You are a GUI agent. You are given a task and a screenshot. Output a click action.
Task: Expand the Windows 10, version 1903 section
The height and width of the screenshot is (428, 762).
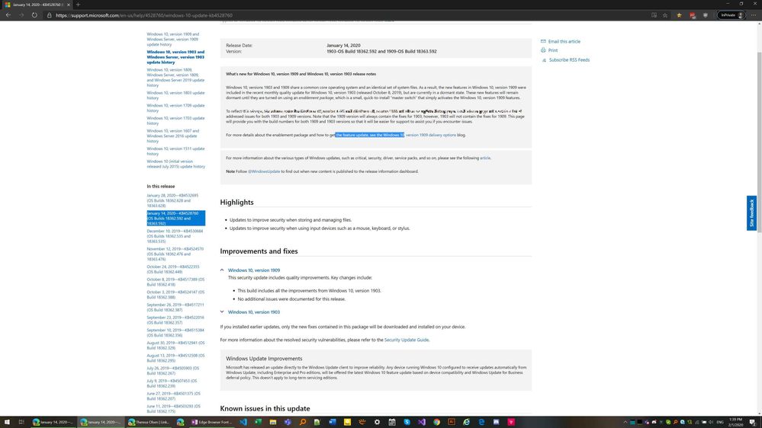pos(222,312)
